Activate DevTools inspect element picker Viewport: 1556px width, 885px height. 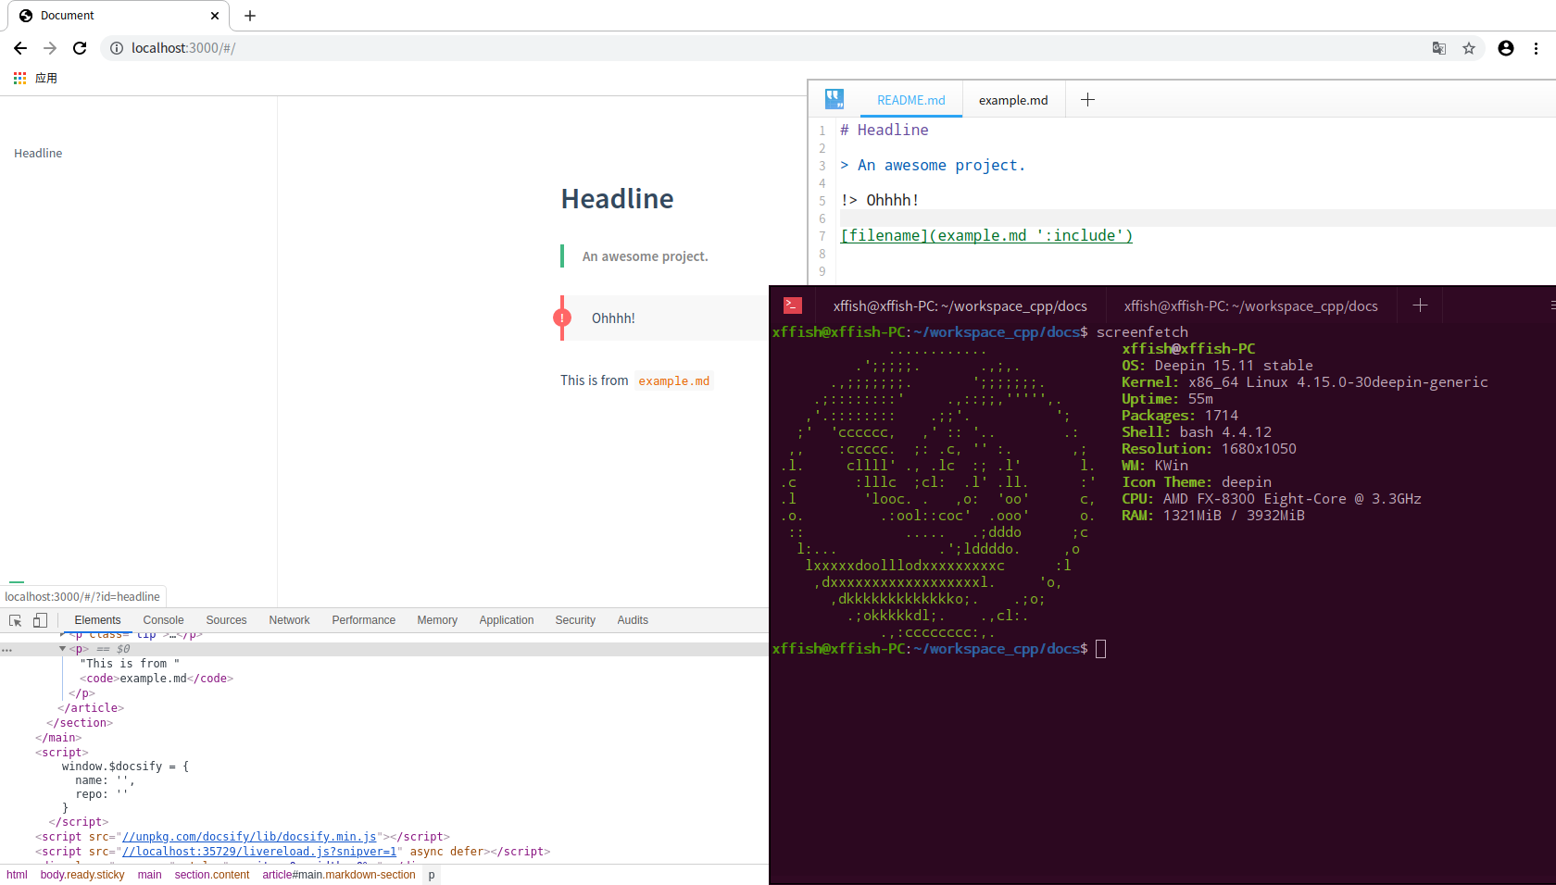[16, 620]
